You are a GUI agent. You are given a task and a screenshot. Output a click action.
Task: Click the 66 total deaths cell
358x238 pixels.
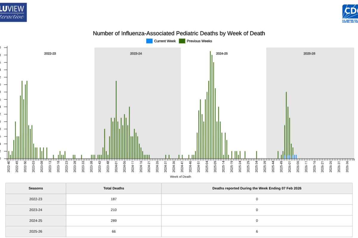coord(114,231)
